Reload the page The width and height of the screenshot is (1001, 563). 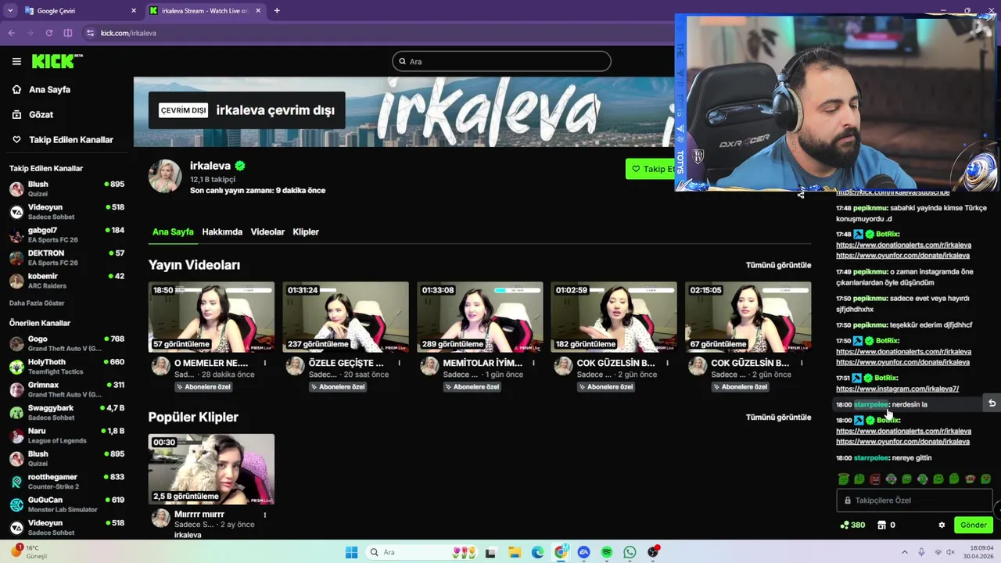[x=48, y=33]
